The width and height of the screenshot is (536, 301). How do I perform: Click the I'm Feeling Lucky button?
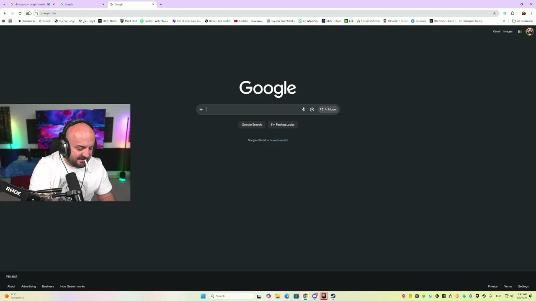click(x=283, y=125)
